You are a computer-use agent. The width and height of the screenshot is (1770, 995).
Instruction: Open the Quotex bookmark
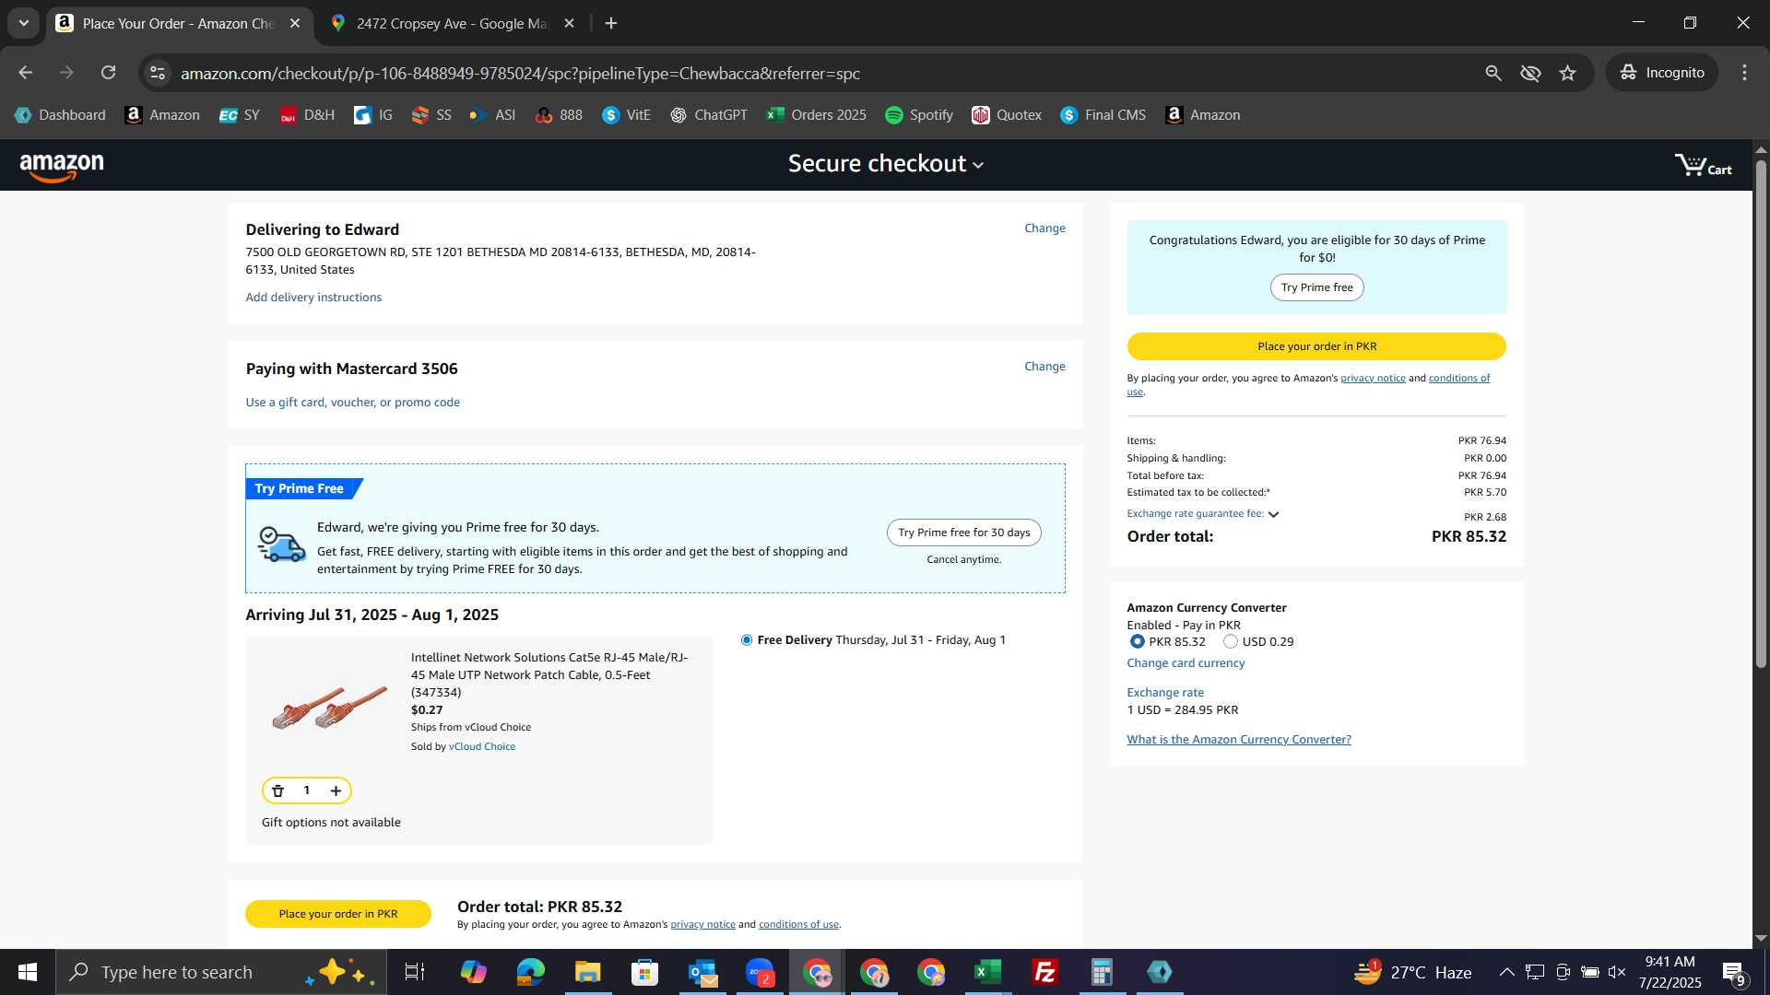tap(1007, 115)
